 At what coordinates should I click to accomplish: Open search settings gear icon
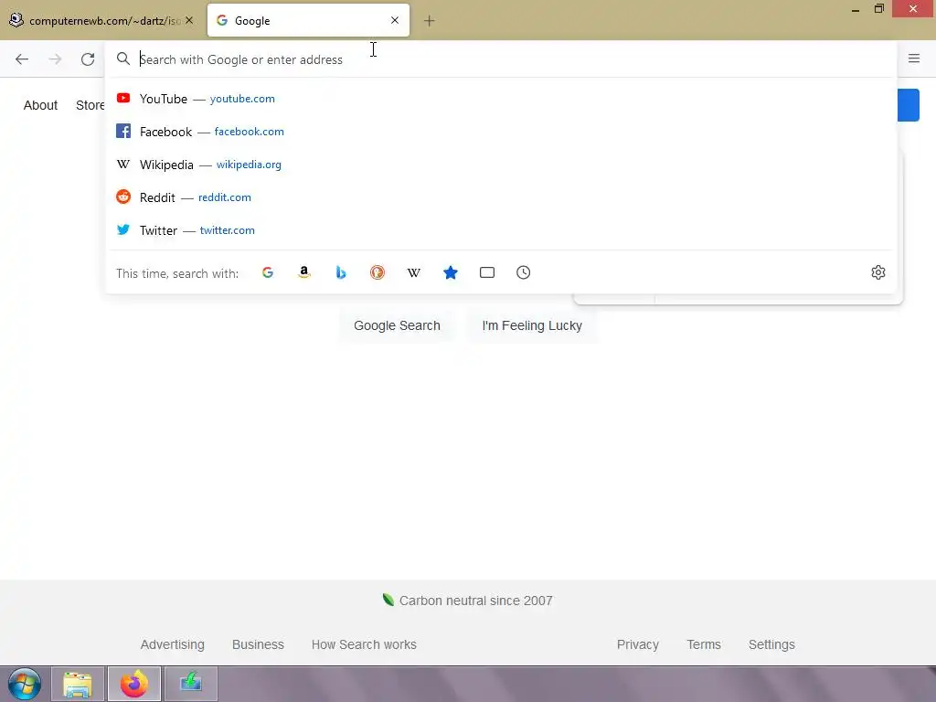point(878,272)
